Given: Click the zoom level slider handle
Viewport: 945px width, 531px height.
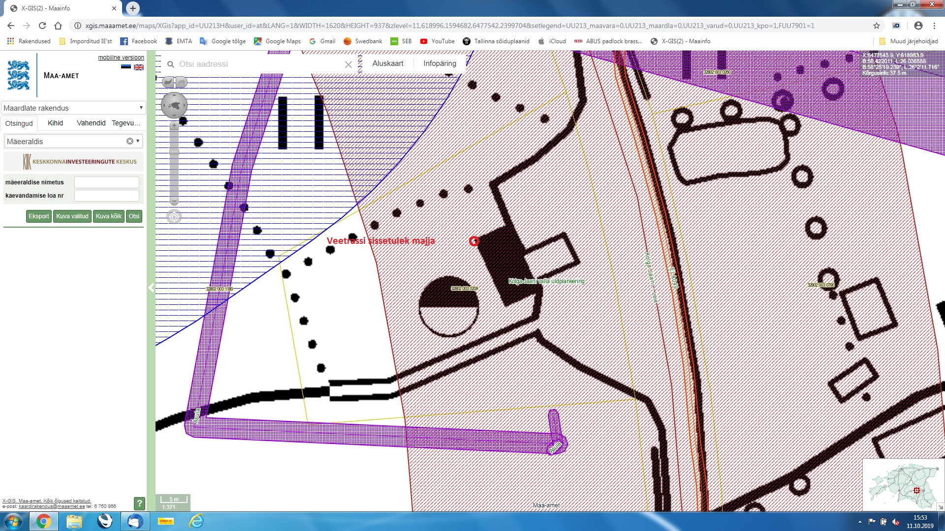Looking at the screenshot, I should pos(174,152).
